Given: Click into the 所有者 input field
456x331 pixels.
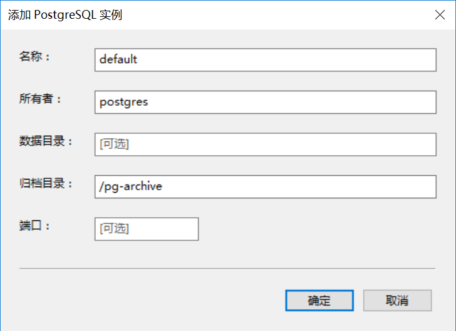Looking at the screenshot, I should [x=265, y=102].
